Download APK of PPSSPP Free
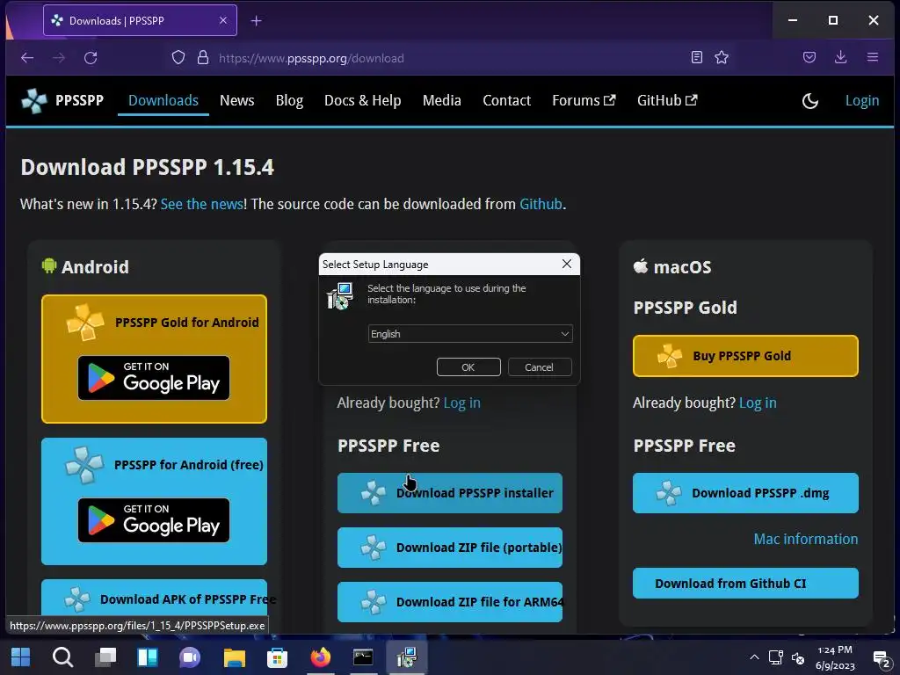The height and width of the screenshot is (675, 900). pyautogui.click(x=155, y=599)
